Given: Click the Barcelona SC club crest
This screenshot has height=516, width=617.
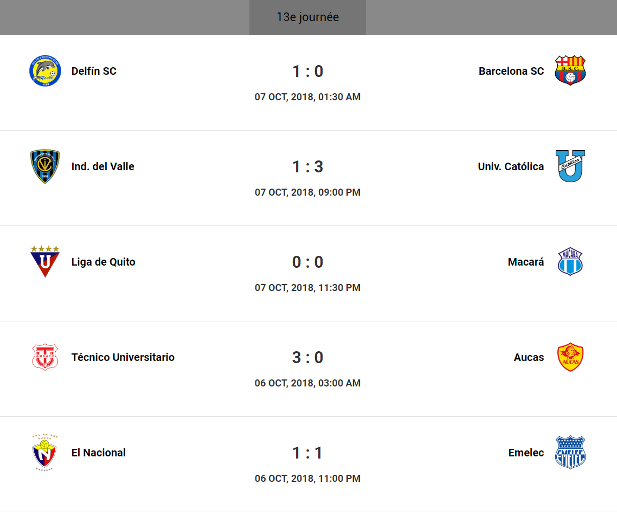Looking at the screenshot, I should coord(570,71).
